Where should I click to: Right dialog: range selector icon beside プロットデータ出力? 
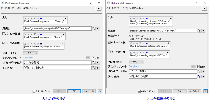(x=199, y=71)
